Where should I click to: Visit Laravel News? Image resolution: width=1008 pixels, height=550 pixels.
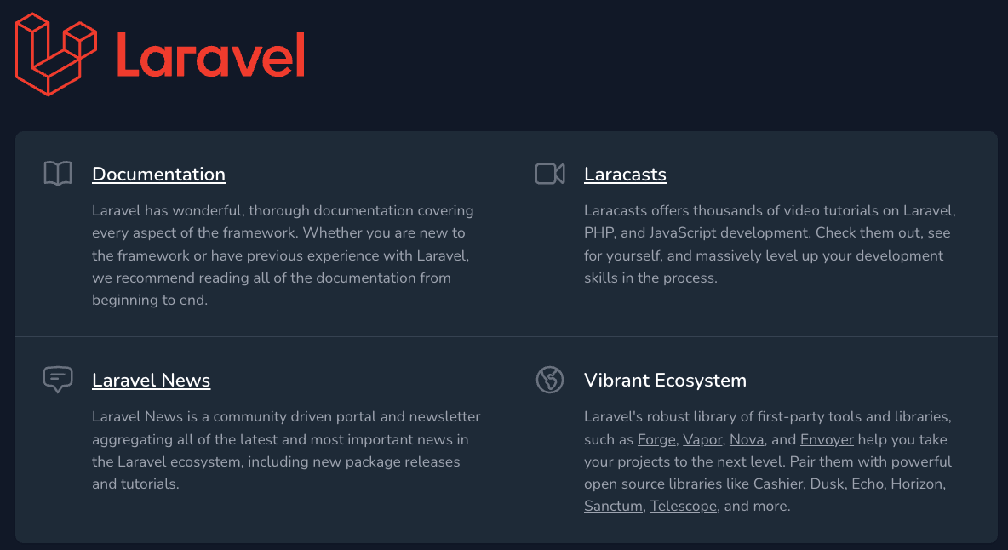point(151,381)
